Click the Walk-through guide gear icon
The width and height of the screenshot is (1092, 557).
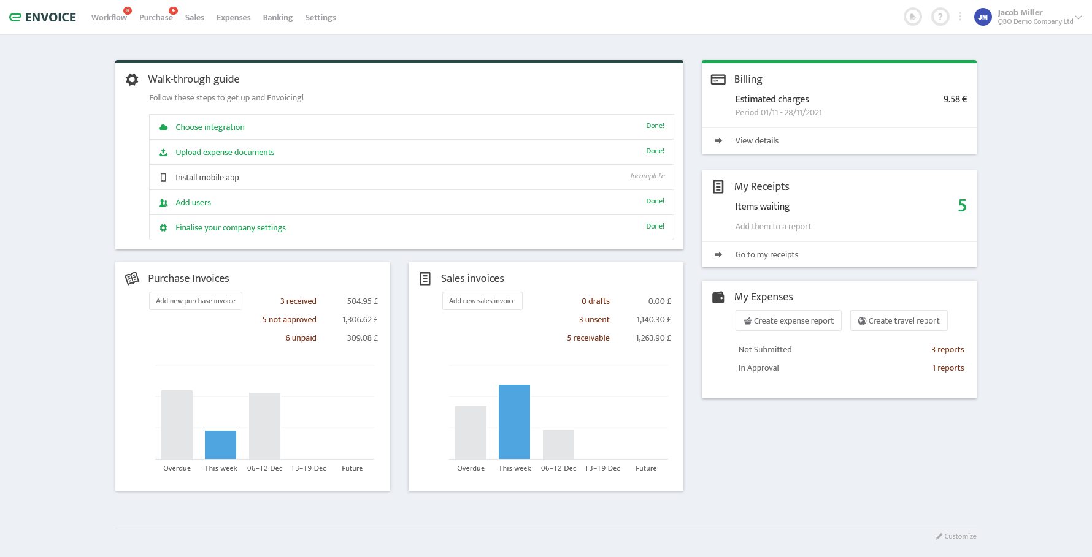click(132, 80)
